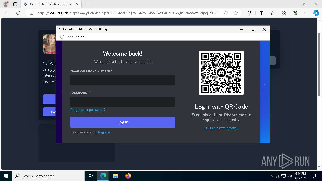Open the Extensions puzzle icon

[249, 13]
